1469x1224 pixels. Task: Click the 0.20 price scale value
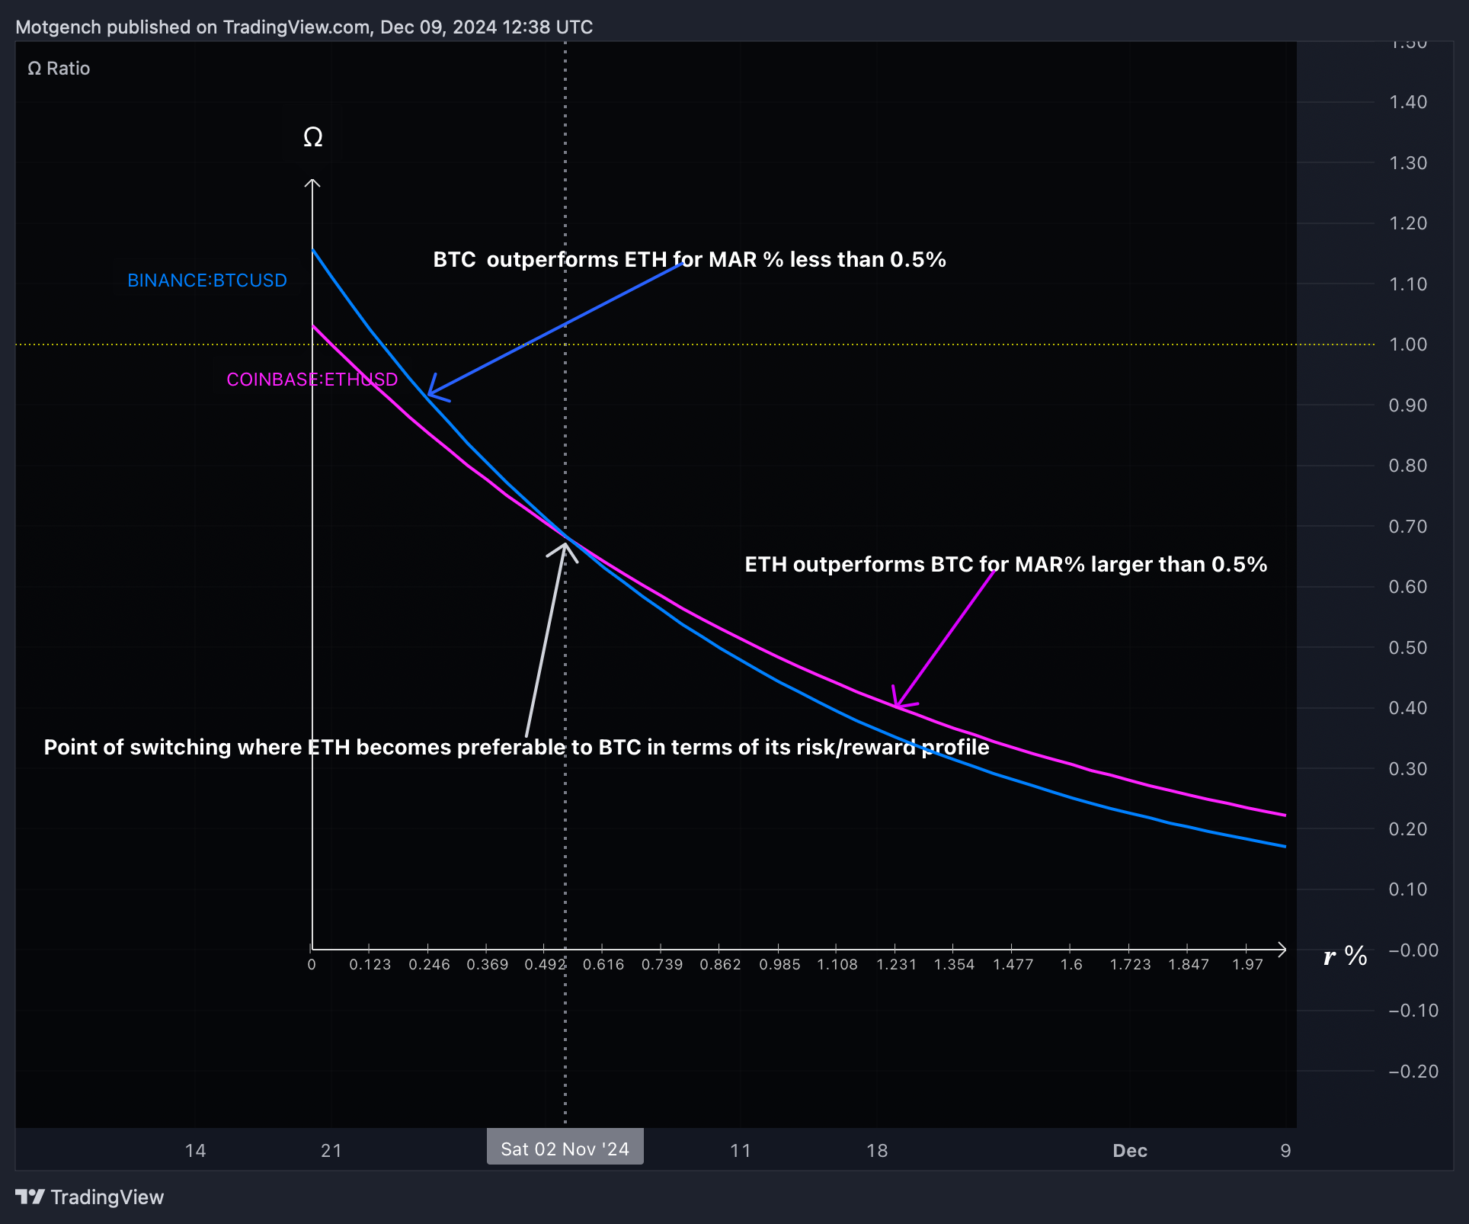pyautogui.click(x=1408, y=829)
